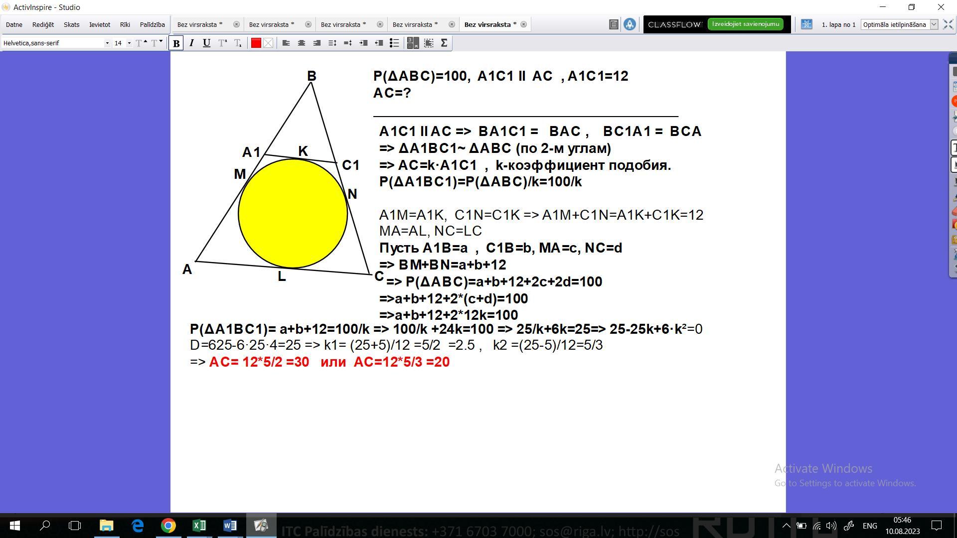Viewport: 957px width, 538px height.
Task: Click the superscript text icon
Action: 222,43
